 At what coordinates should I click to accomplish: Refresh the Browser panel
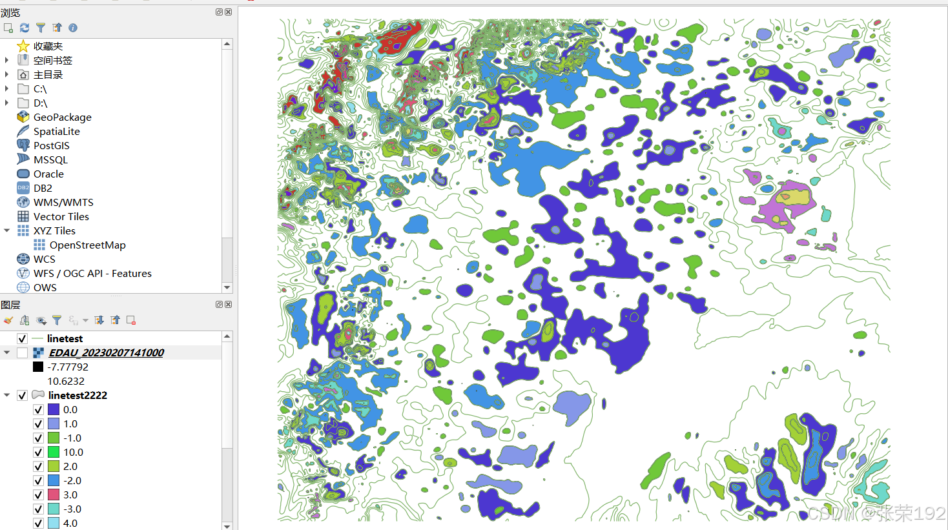(25, 27)
